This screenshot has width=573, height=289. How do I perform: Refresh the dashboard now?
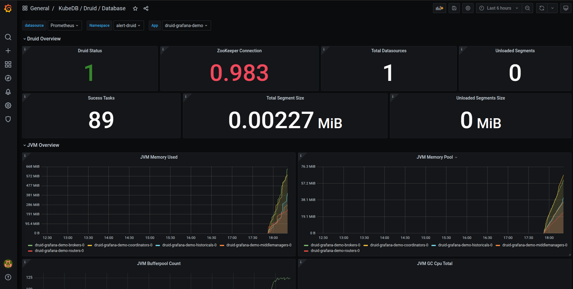pos(542,8)
